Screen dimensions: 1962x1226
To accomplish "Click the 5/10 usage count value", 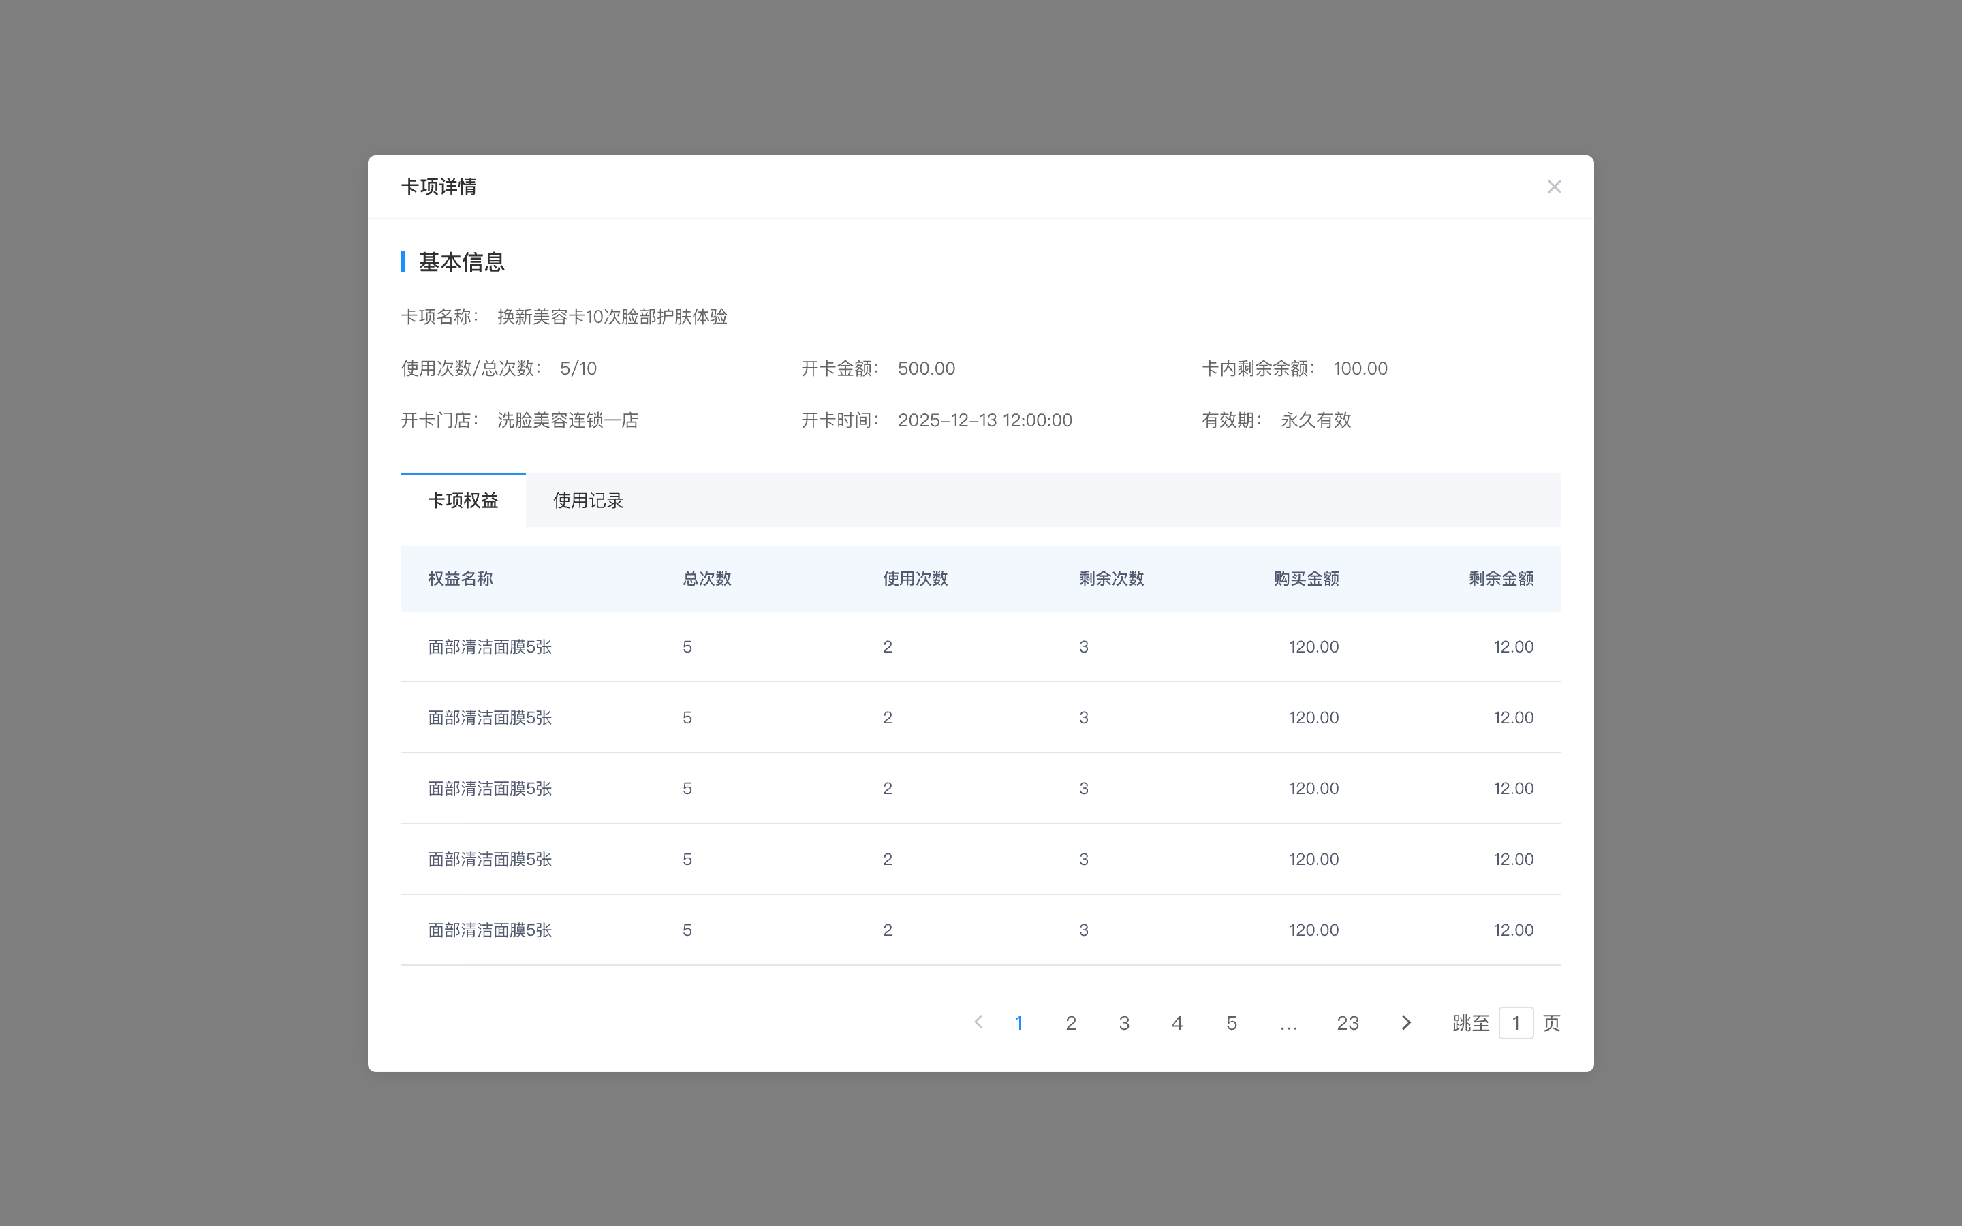I will [x=578, y=368].
